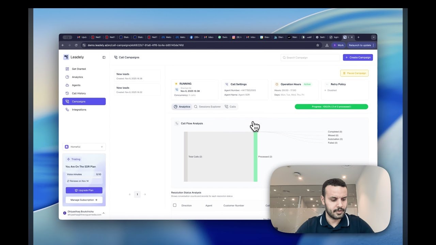This screenshot has width=436, height=245.
Task: Switch to the Sessions Explorer tab
Action: [x=207, y=107]
